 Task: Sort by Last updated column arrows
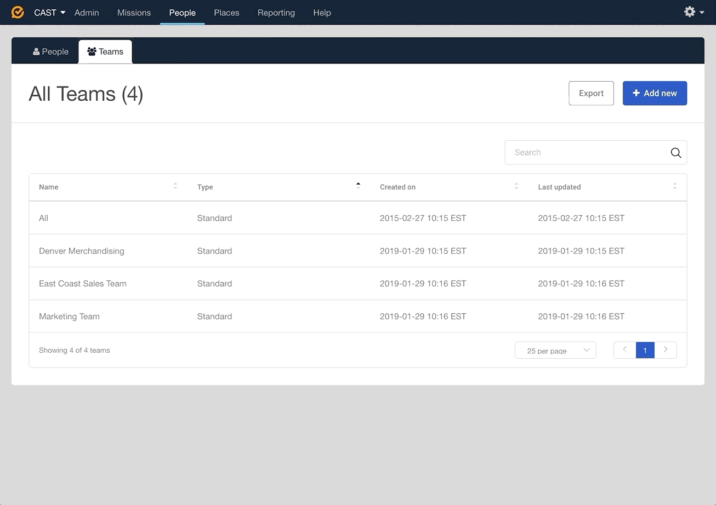(x=674, y=186)
